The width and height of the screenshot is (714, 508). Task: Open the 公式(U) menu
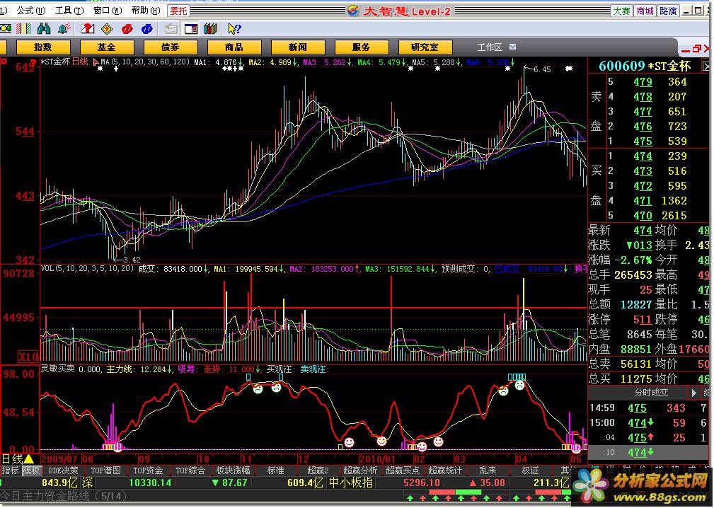[31, 10]
